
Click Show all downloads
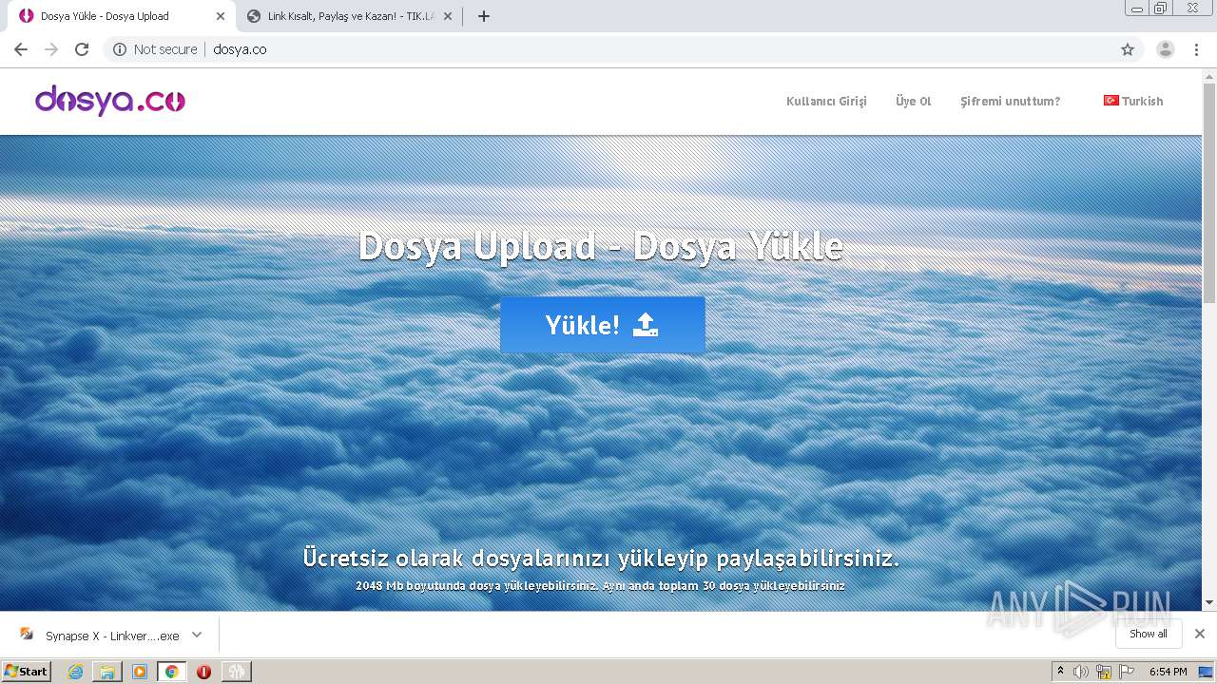(1148, 634)
